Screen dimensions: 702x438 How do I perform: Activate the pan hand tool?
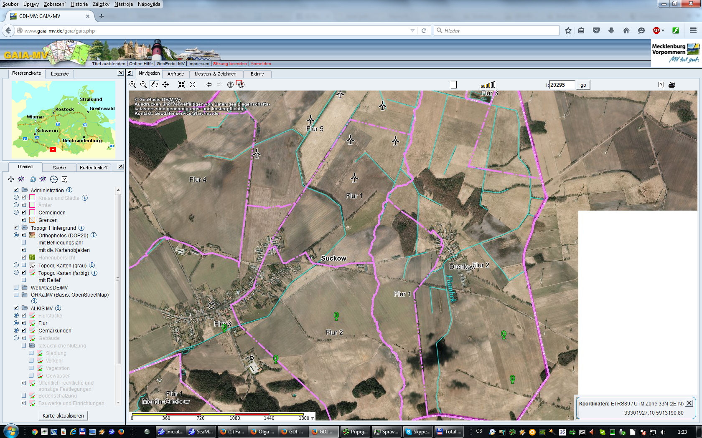pos(154,85)
